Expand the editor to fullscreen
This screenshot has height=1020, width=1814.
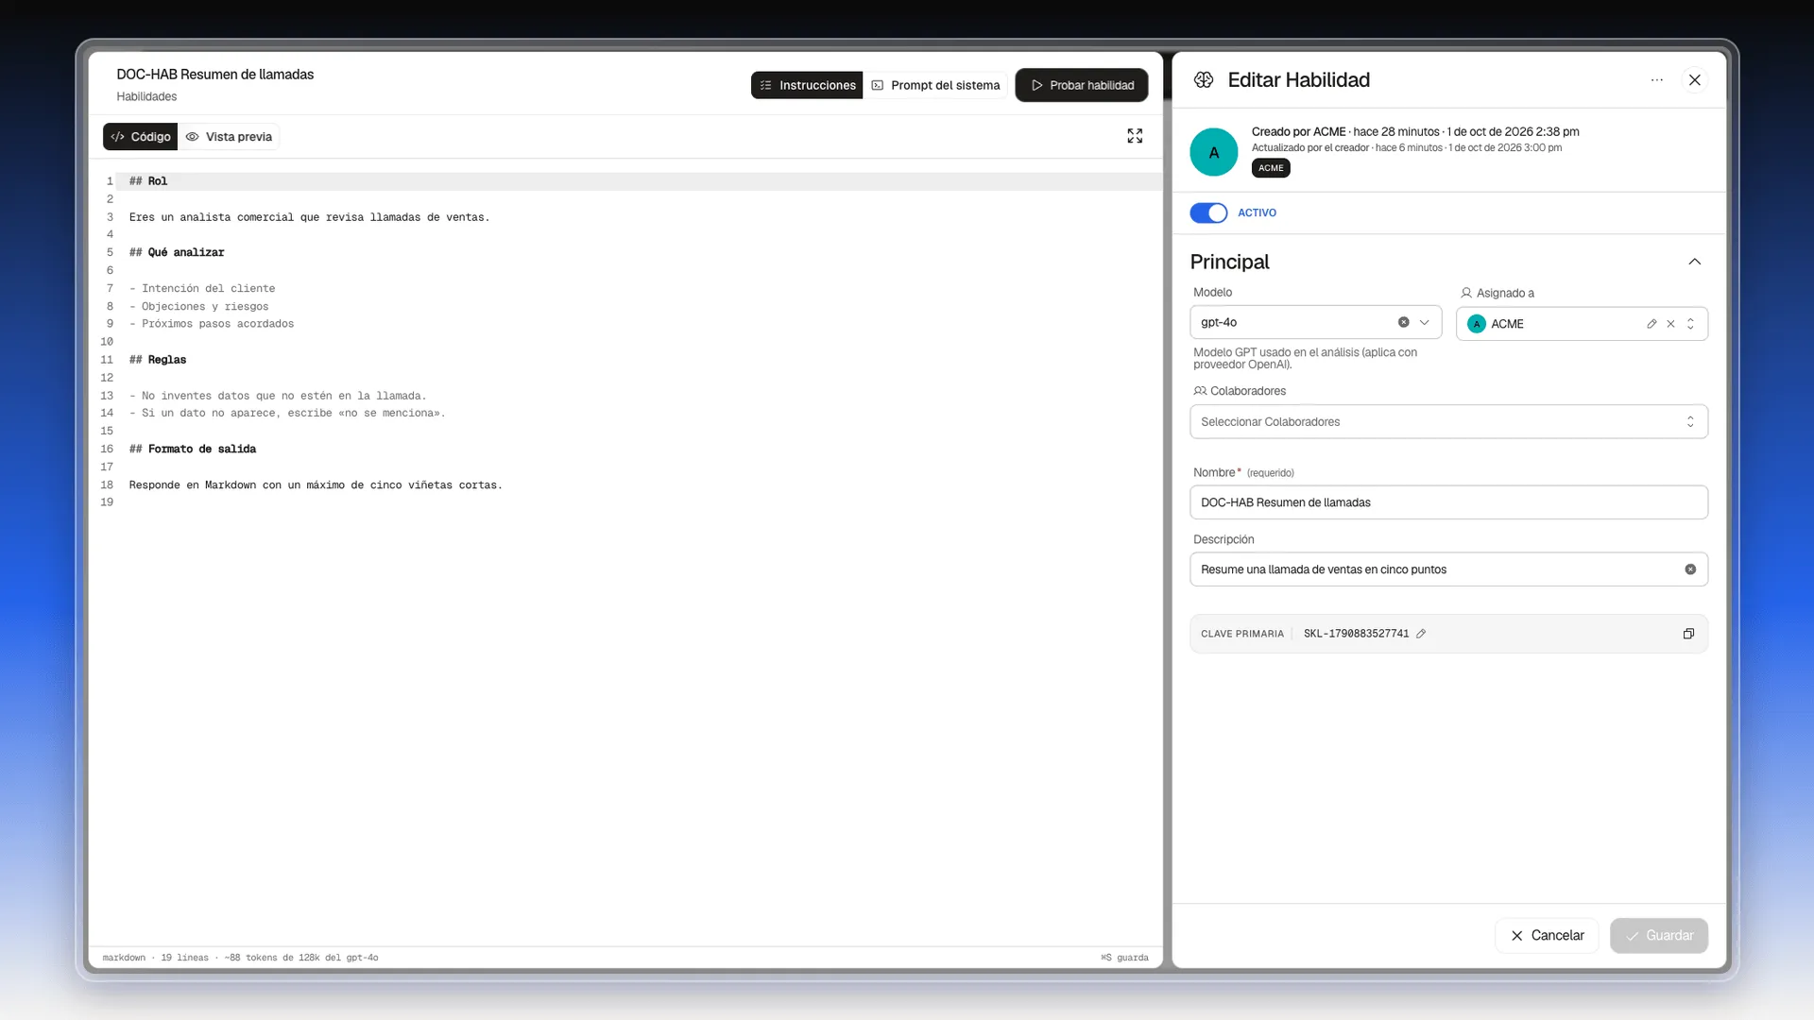(x=1135, y=136)
